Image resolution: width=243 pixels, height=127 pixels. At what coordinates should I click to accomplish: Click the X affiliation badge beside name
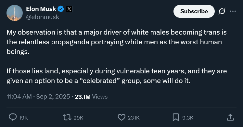[x=69, y=9]
